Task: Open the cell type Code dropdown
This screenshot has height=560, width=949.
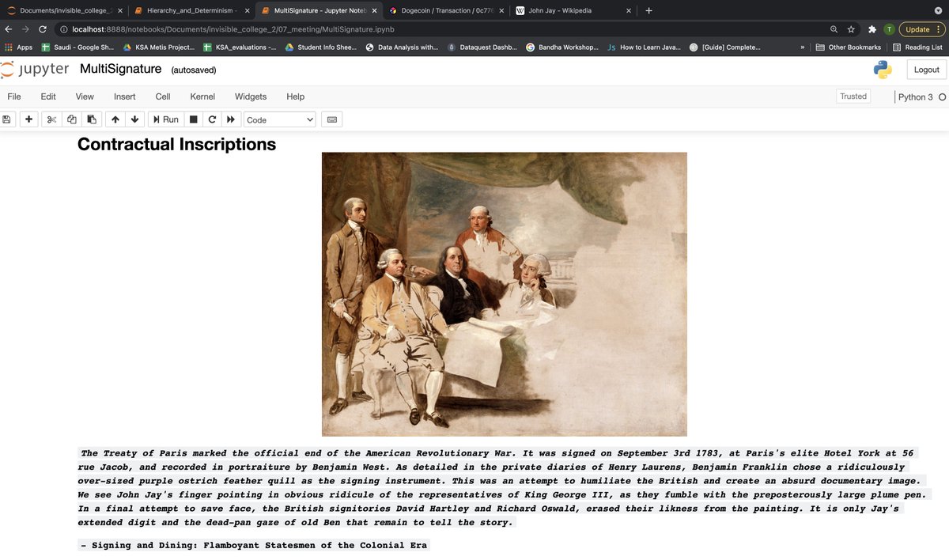Action: click(x=280, y=119)
